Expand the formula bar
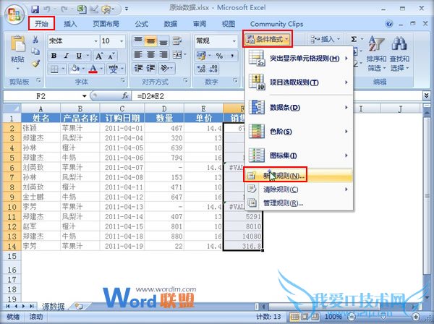The image size is (434, 324). [426, 95]
